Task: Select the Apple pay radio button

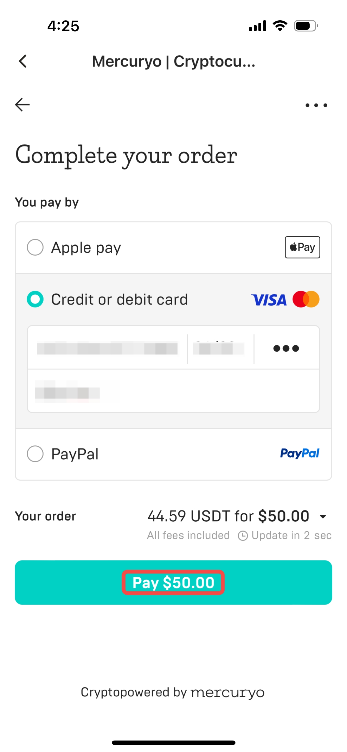Action: click(x=35, y=247)
